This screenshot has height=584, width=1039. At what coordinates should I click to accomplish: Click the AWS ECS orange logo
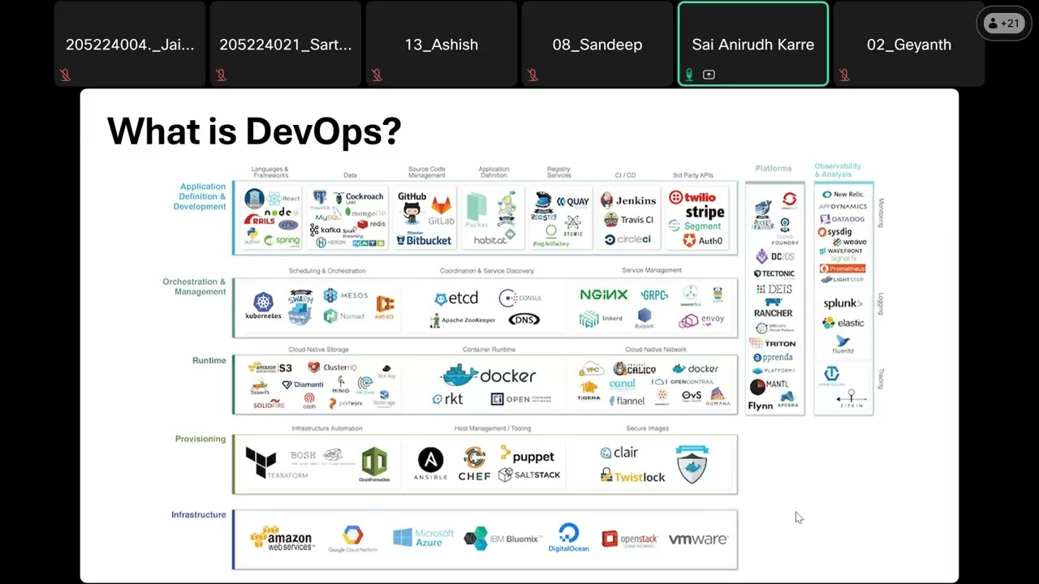[x=385, y=307]
